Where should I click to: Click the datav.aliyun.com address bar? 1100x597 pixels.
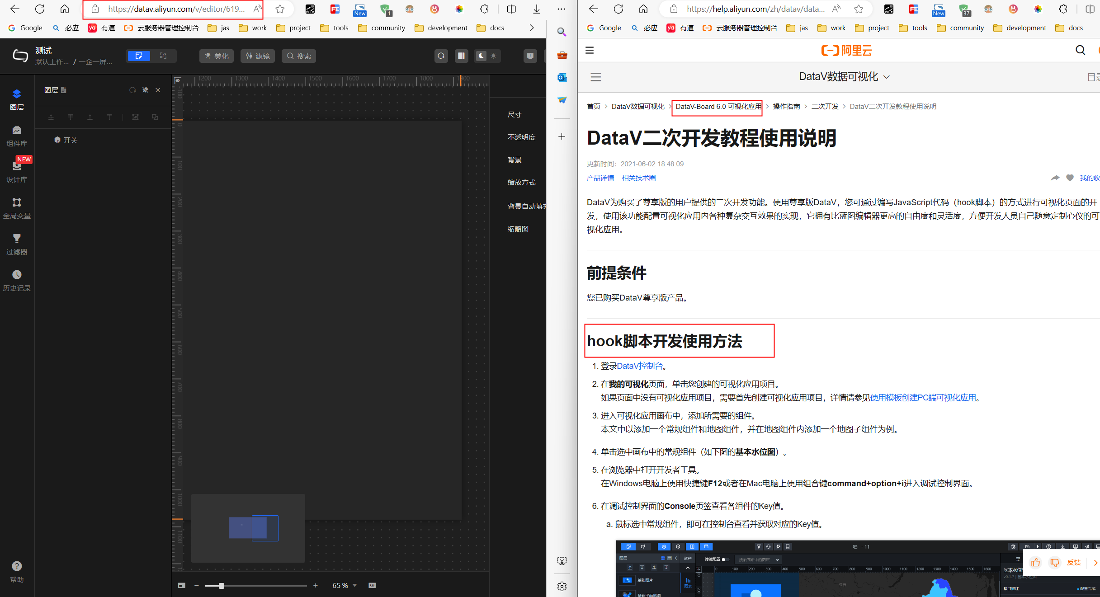click(176, 9)
